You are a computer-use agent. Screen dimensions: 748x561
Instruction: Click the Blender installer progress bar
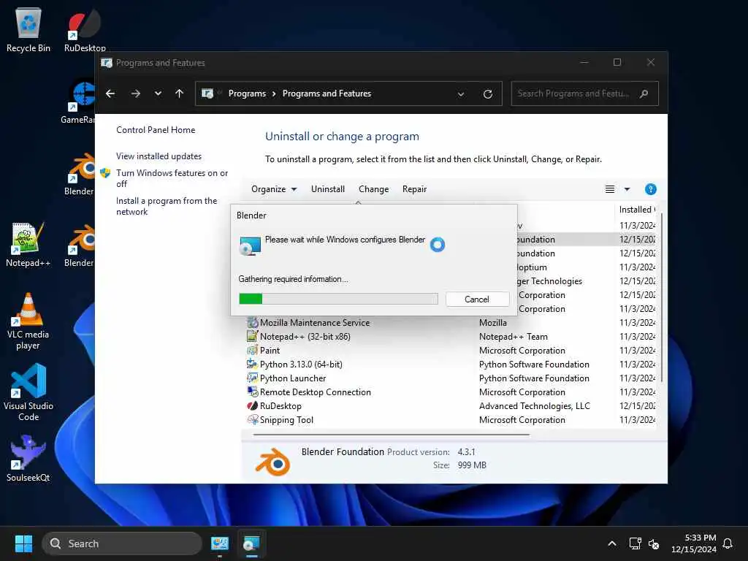tap(338, 299)
